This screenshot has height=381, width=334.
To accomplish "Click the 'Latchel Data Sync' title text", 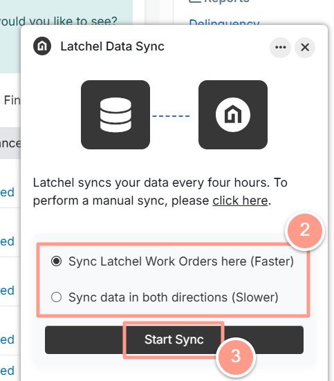I will [x=112, y=46].
